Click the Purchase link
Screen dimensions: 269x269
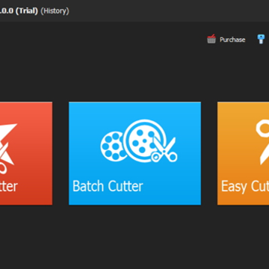[232, 40]
